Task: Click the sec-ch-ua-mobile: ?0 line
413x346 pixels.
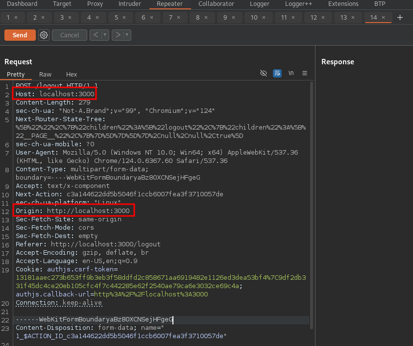Action: (55, 144)
